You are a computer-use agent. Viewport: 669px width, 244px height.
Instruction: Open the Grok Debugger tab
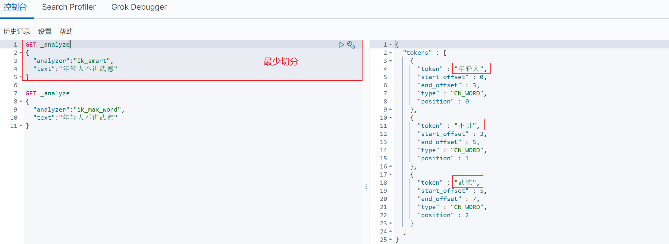[139, 7]
